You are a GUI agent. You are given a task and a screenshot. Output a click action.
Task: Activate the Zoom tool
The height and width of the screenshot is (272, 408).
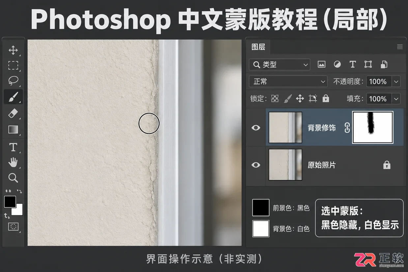coord(13,178)
